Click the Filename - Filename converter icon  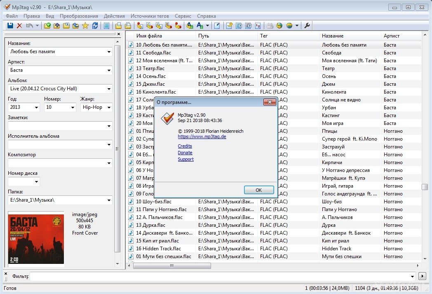tap(159, 26)
